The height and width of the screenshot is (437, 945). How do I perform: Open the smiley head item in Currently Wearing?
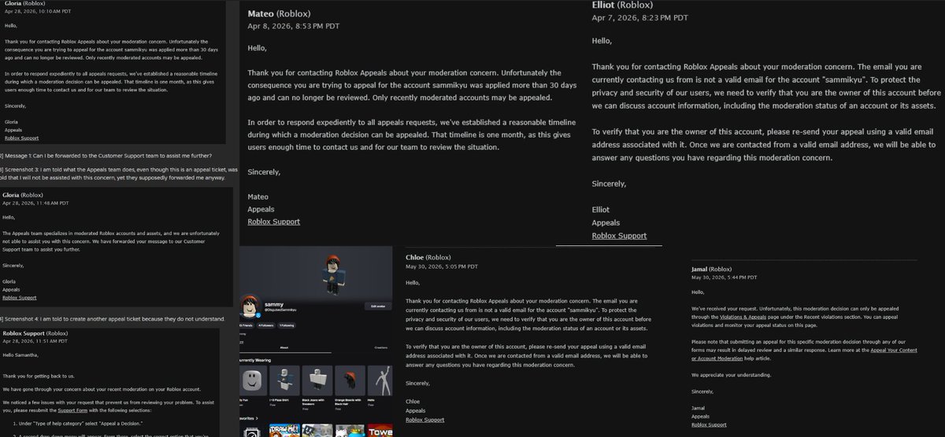click(x=250, y=381)
